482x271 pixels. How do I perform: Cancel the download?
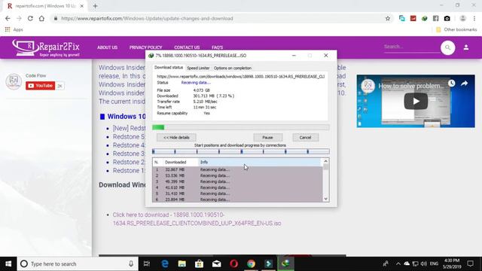point(305,137)
